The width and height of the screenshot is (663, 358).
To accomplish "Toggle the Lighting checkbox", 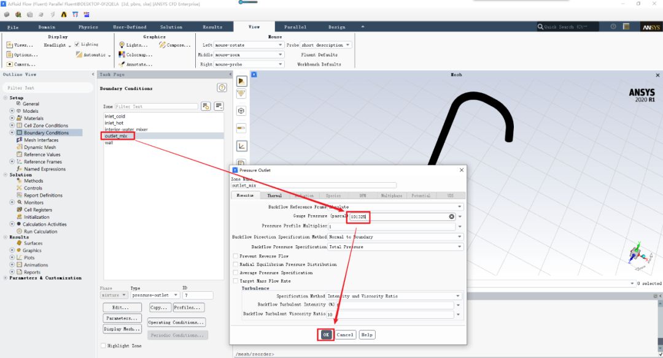I will point(77,44).
